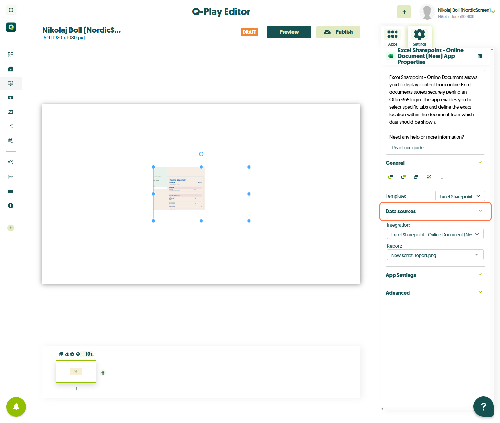Click the Excel app icon in properties header
500x423 pixels.
click(390, 56)
